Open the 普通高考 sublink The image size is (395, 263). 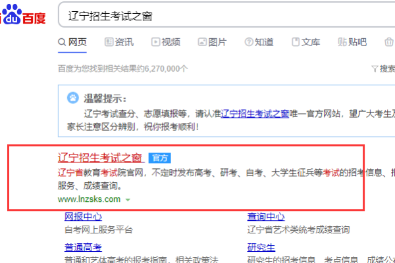(x=83, y=247)
